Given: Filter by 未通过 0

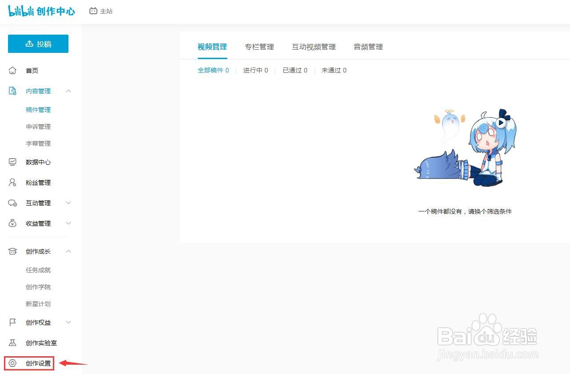Looking at the screenshot, I should point(334,70).
